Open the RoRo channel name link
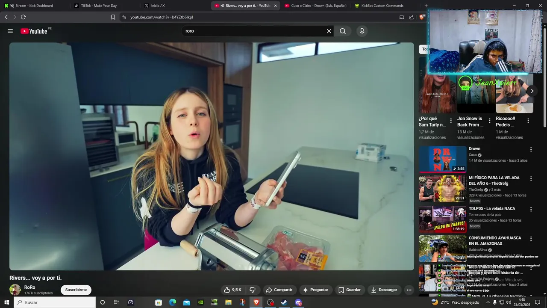This screenshot has height=308, width=547. (30, 287)
